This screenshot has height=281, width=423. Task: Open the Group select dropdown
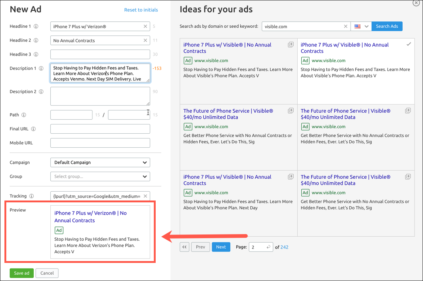click(100, 177)
